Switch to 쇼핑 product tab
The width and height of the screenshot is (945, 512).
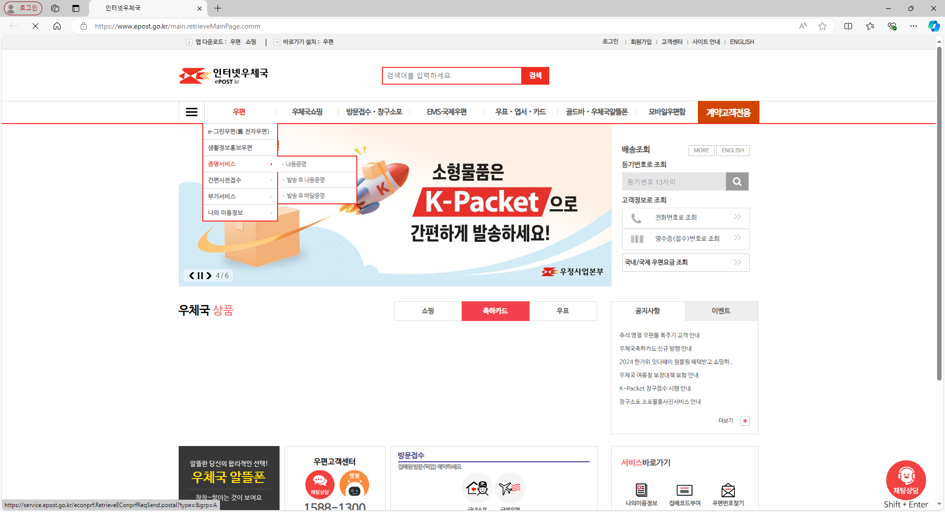click(428, 311)
